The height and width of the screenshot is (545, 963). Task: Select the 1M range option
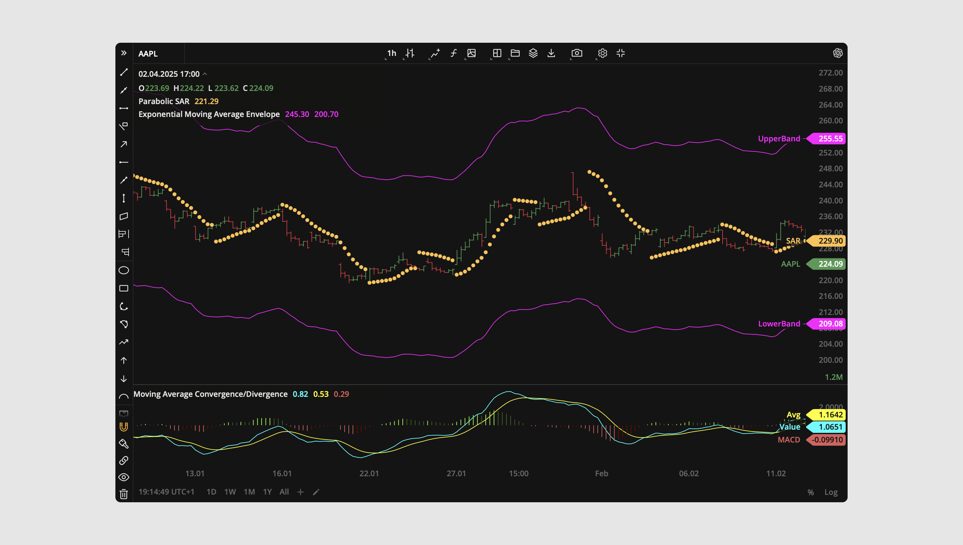click(249, 492)
